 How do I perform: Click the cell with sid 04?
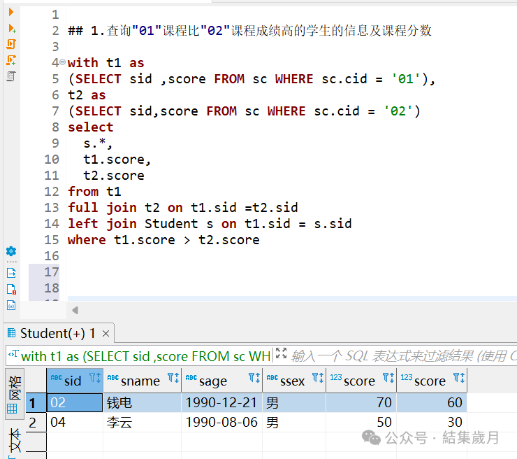coord(75,422)
